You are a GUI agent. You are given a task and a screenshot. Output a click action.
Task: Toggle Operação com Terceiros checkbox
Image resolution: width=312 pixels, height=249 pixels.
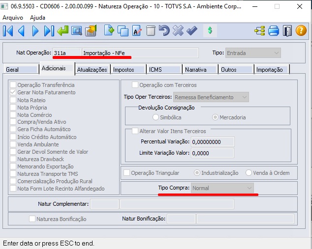(135, 85)
